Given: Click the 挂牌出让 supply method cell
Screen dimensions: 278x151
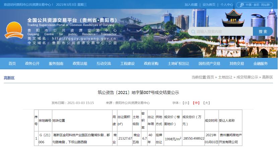Looking at the screenshot, I should tap(159, 139).
